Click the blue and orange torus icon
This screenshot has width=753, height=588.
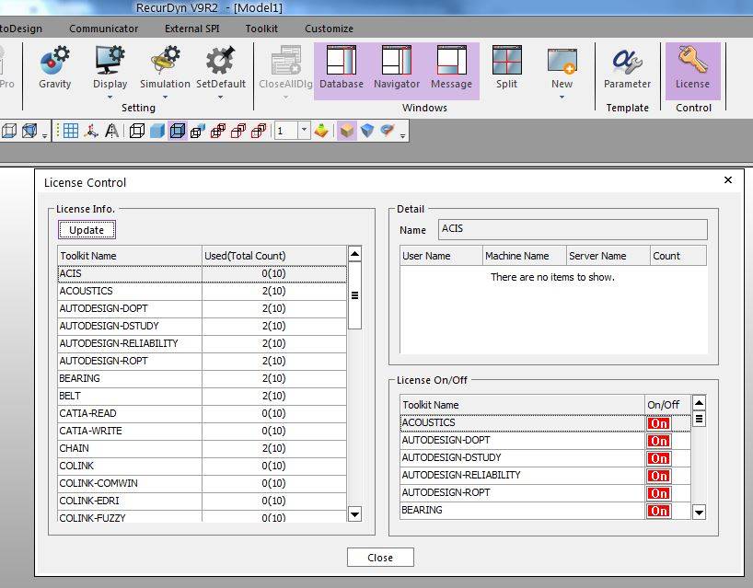(387, 131)
